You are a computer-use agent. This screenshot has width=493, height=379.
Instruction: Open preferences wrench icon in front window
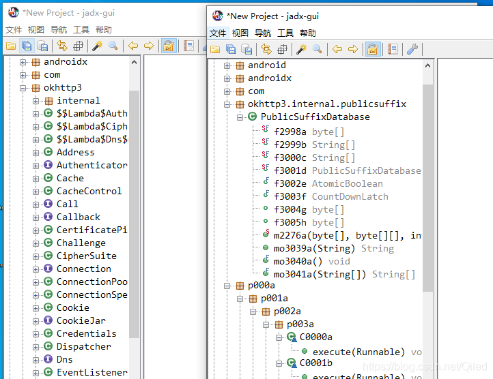412,49
